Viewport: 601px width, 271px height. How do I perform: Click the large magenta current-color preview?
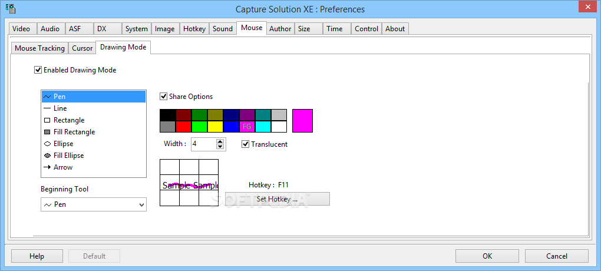pos(302,121)
